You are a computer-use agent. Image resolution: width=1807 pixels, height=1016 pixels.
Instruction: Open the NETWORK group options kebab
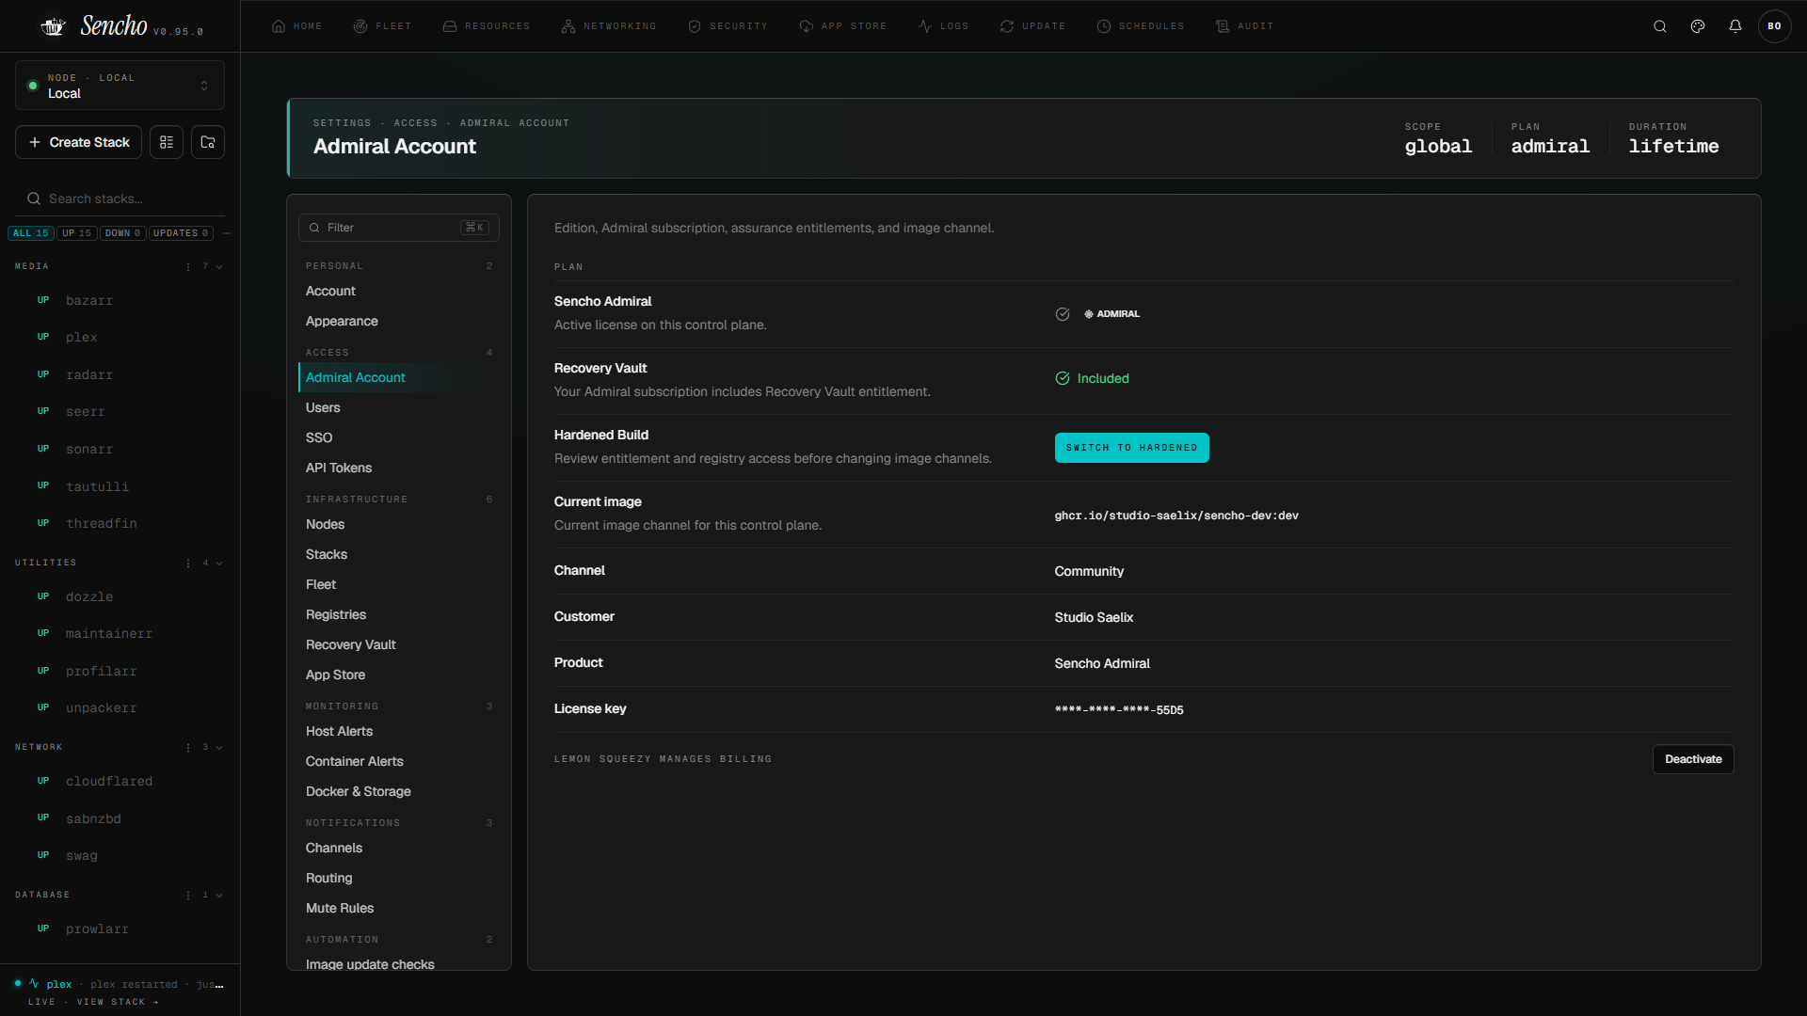tap(188, 748)
